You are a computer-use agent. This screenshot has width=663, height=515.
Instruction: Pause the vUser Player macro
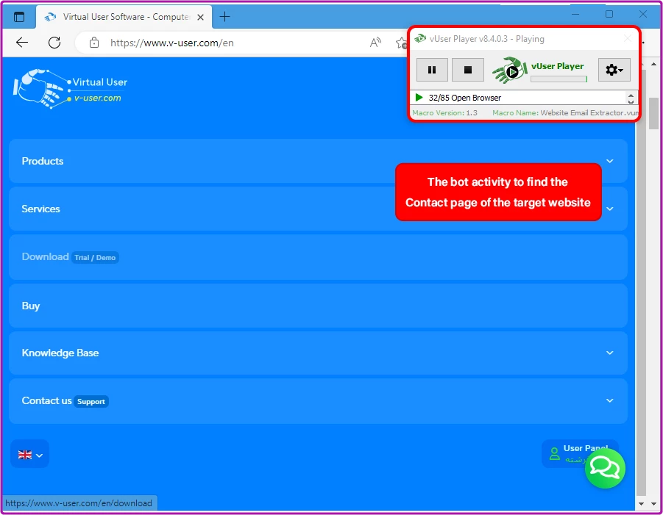click(x=432, y=70)
